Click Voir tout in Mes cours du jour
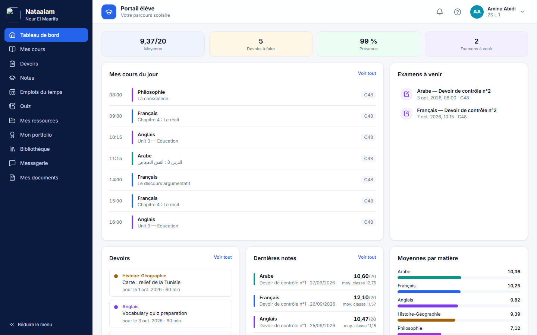Viewport: 537px width, 335px height. (367, 73)
